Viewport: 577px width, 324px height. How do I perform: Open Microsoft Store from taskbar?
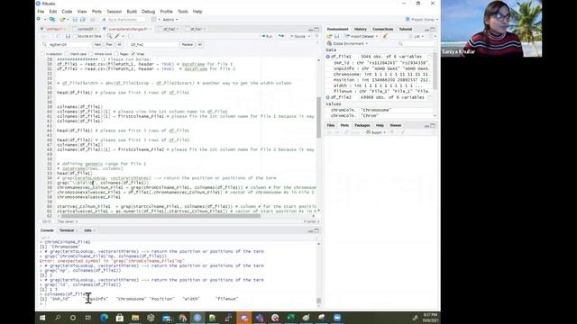(120, 318)
